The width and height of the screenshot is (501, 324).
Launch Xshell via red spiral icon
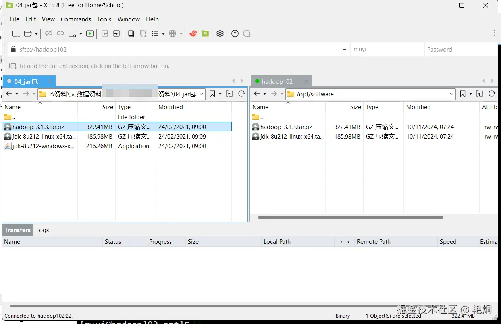[x=193, y=34]
